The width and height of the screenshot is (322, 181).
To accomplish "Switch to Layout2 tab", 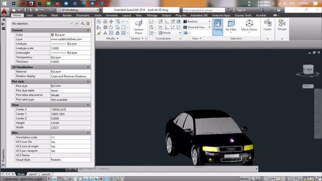I will (46, 174).
